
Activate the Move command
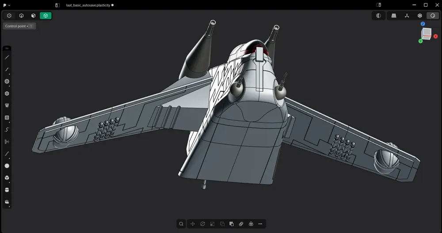[193, 224]
